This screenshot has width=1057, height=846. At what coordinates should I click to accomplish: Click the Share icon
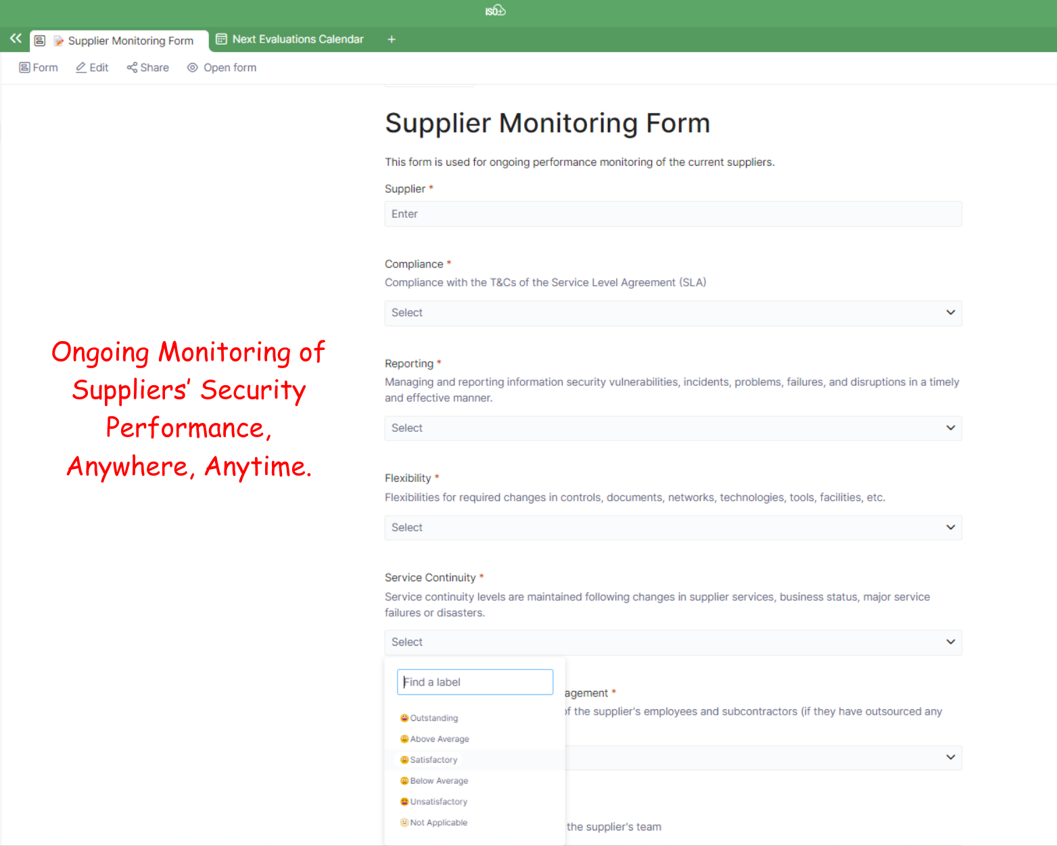(x=132, y=68)
